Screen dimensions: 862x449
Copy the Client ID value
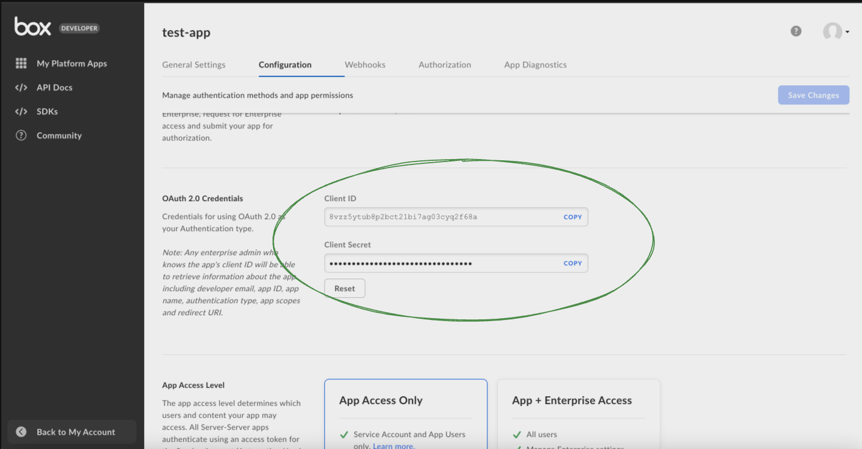pyautogui.click(x=573, y=217)
